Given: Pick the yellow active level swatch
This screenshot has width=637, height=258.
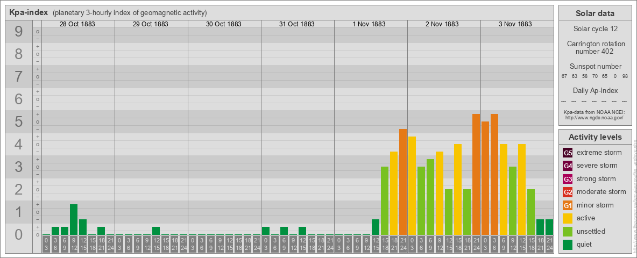Looking at the screenshot, I should [568, 218].
